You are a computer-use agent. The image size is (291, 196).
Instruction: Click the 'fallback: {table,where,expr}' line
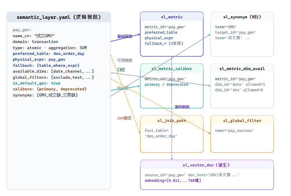click(46, 65)
